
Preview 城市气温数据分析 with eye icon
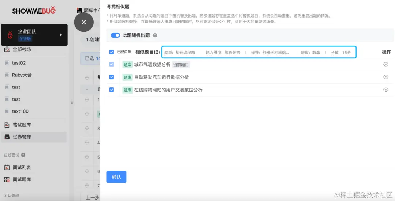386,64
